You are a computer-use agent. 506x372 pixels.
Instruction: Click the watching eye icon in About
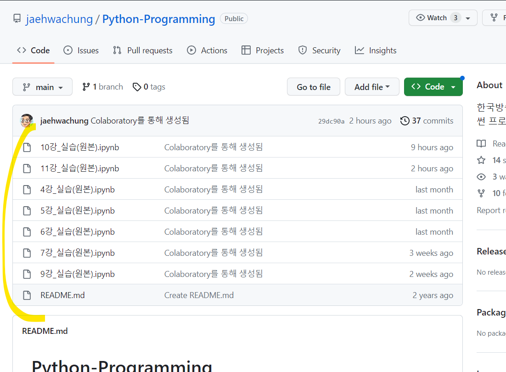tap(481, 177)
